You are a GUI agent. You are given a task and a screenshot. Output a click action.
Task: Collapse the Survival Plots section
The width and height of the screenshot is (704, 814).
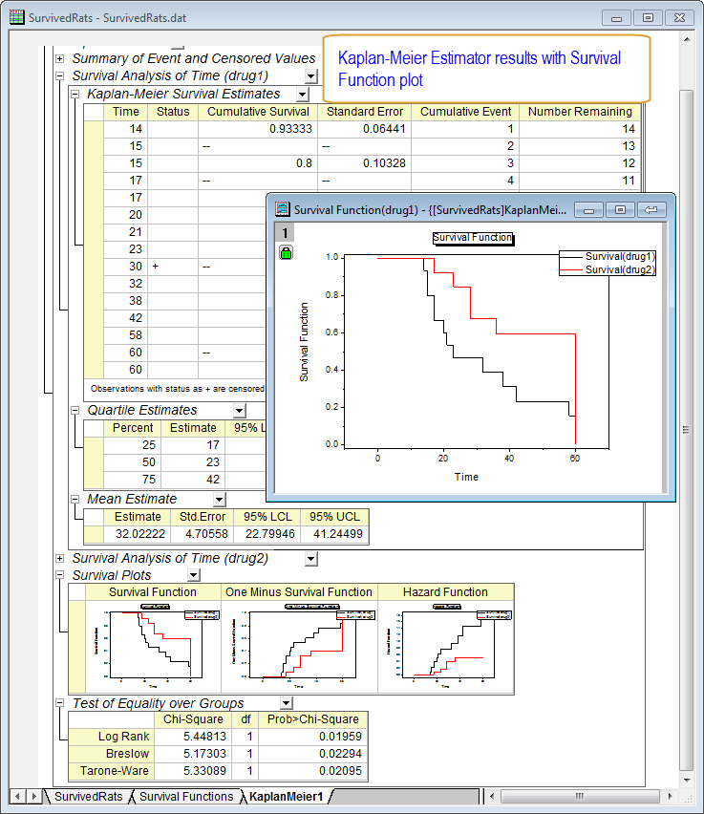point(60,575)
